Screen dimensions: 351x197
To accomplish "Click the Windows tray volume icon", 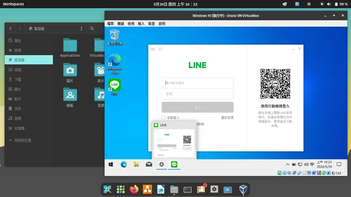I will click(306, 165).
